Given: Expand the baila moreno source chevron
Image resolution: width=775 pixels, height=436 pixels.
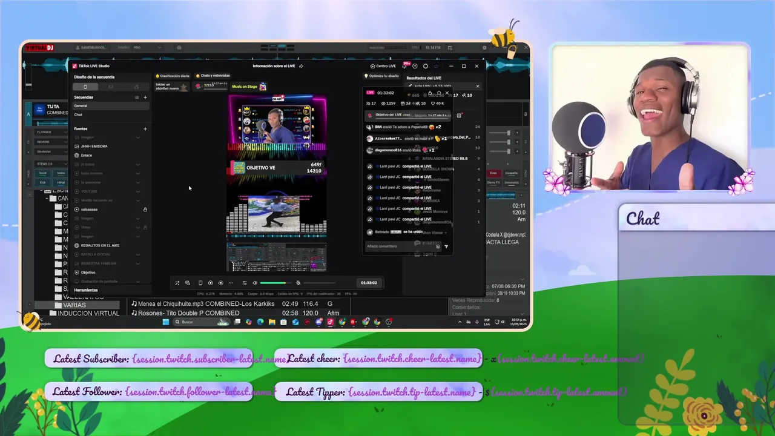Looking at the screenshot, I should 137,173.
